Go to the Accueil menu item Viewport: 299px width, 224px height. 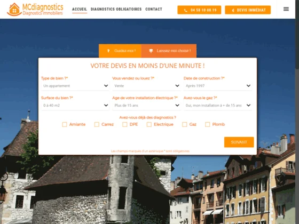pyautogui.click(x=80, y=9)
